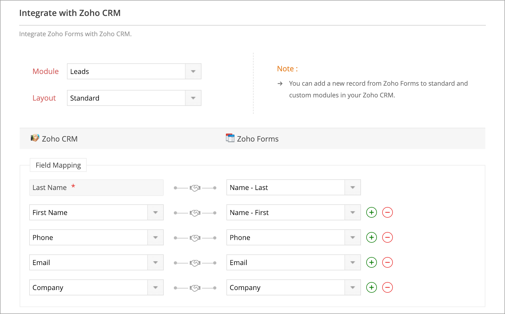Open the Layout dropdown showing Standard
Image resolution: width=505 pixels, height=314 pixels.
(134, 98)
